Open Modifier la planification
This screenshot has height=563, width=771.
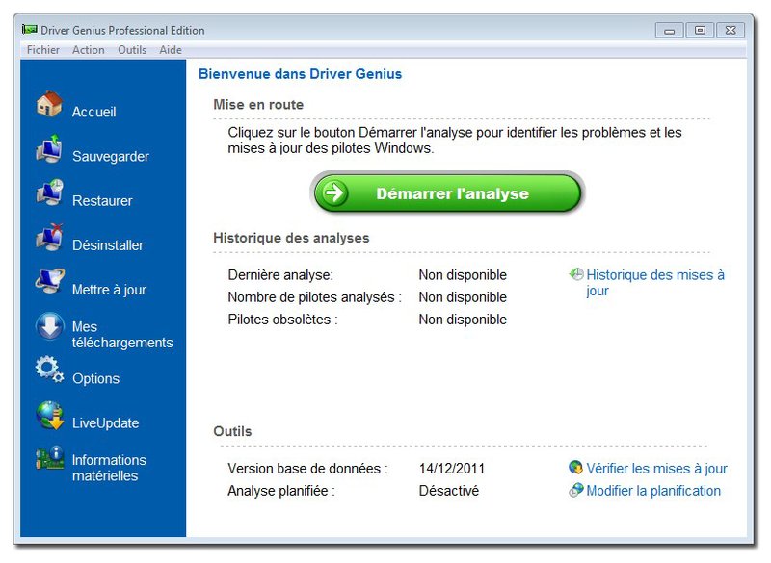tap(653, 491)
